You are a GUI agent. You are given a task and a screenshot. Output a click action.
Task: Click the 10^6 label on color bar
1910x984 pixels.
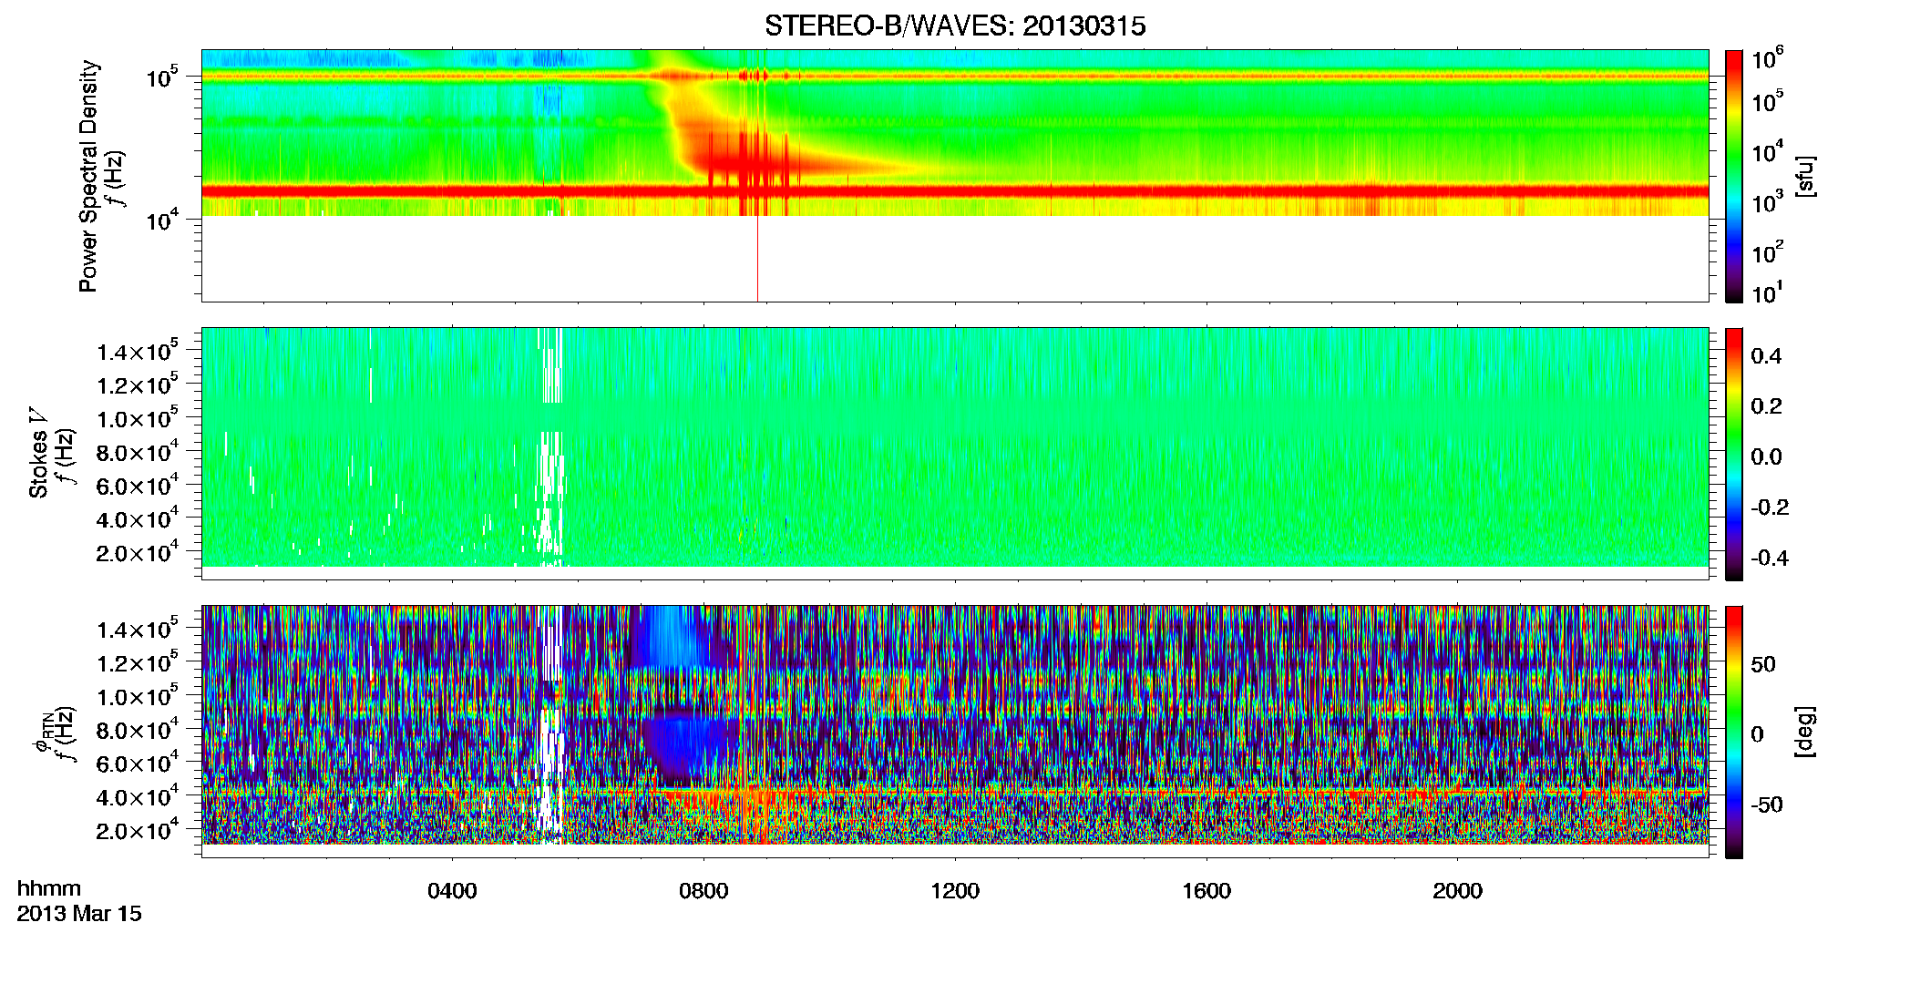1767,59
